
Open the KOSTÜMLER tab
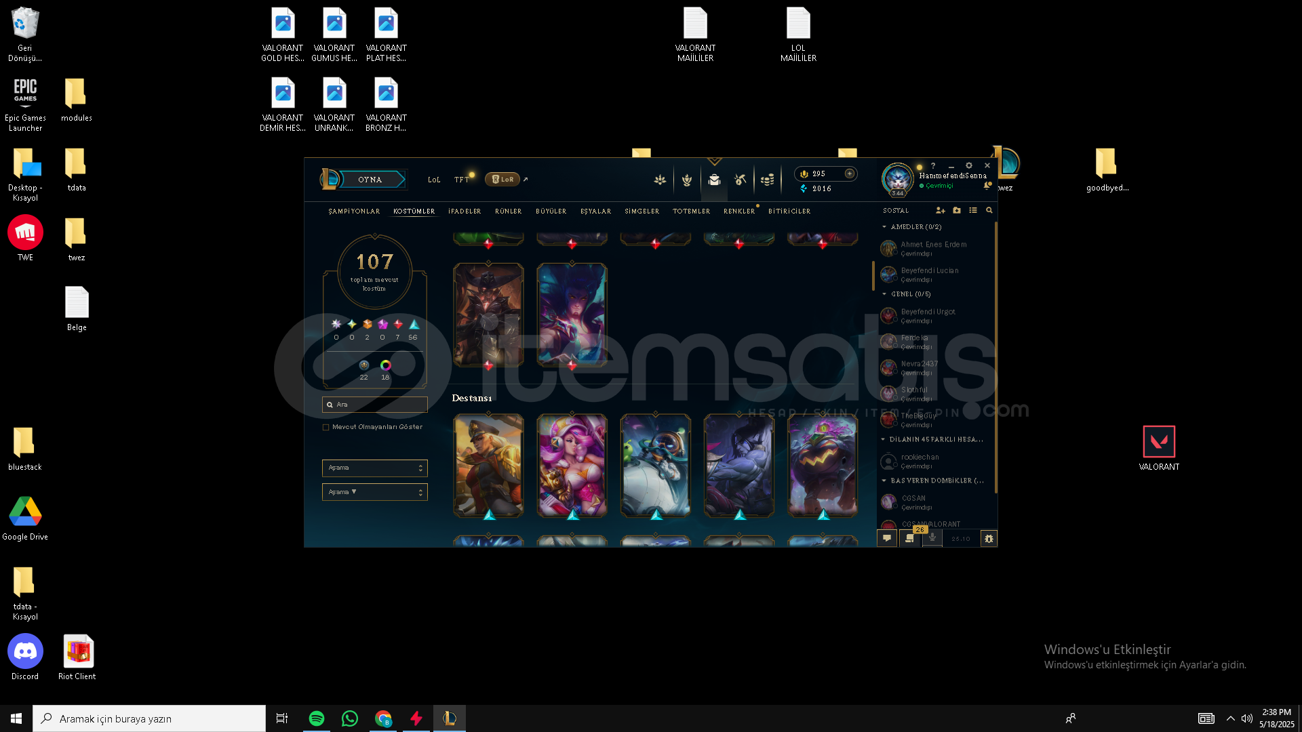click(x=414, y=211)
